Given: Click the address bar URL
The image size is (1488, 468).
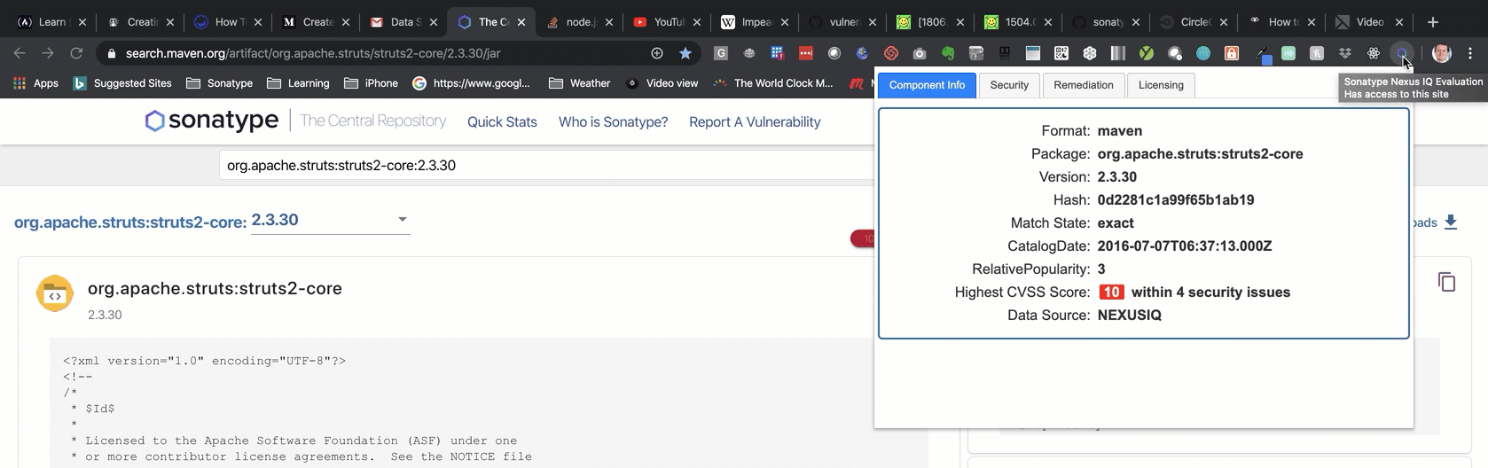Looking at the screenshot, I should [313, 53].
